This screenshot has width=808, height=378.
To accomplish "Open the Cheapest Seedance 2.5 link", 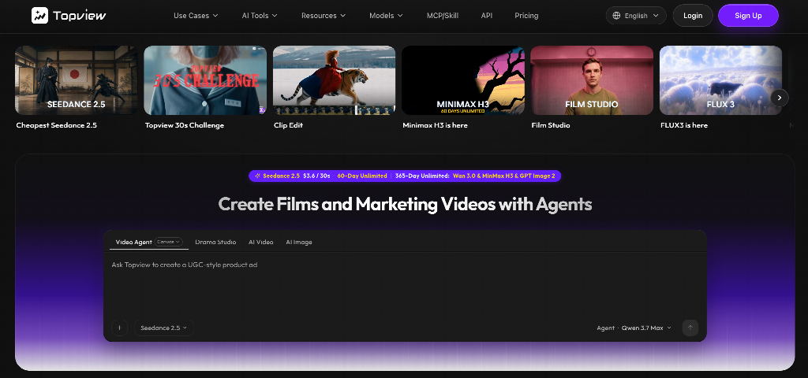I will coord(56,125).
